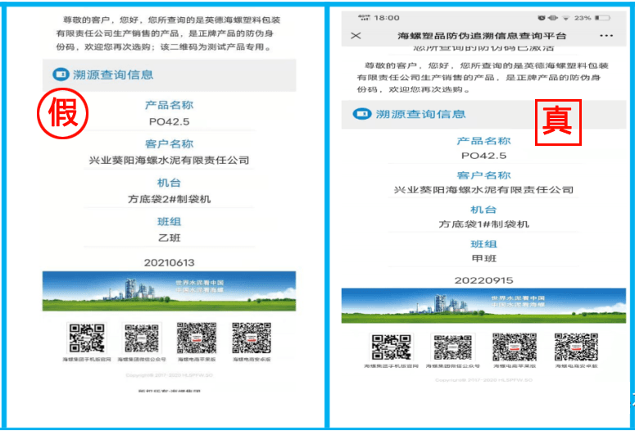Viewport: 635px width, 431px height.
Task: Tap 海螺电商安卓版 QR code in fake page
Action: coord(251,338)
